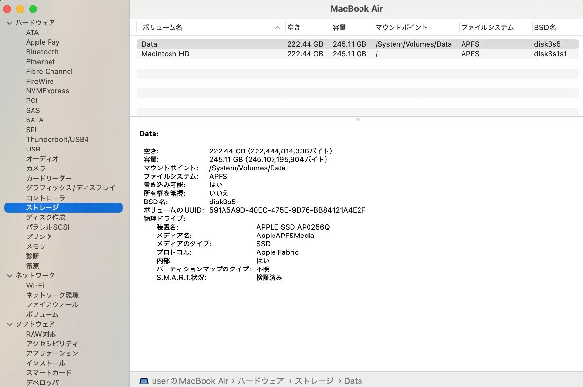Click ストレージ in the path bar
The image size is (583, 387).
click(x=314, y=381)
